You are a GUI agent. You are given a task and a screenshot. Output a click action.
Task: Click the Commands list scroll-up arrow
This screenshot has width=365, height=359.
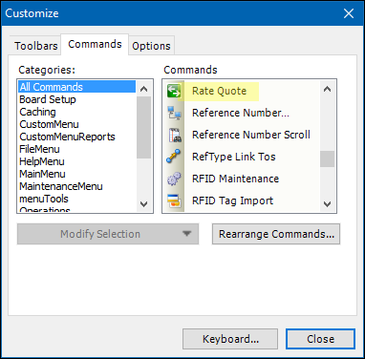[327, 89]
